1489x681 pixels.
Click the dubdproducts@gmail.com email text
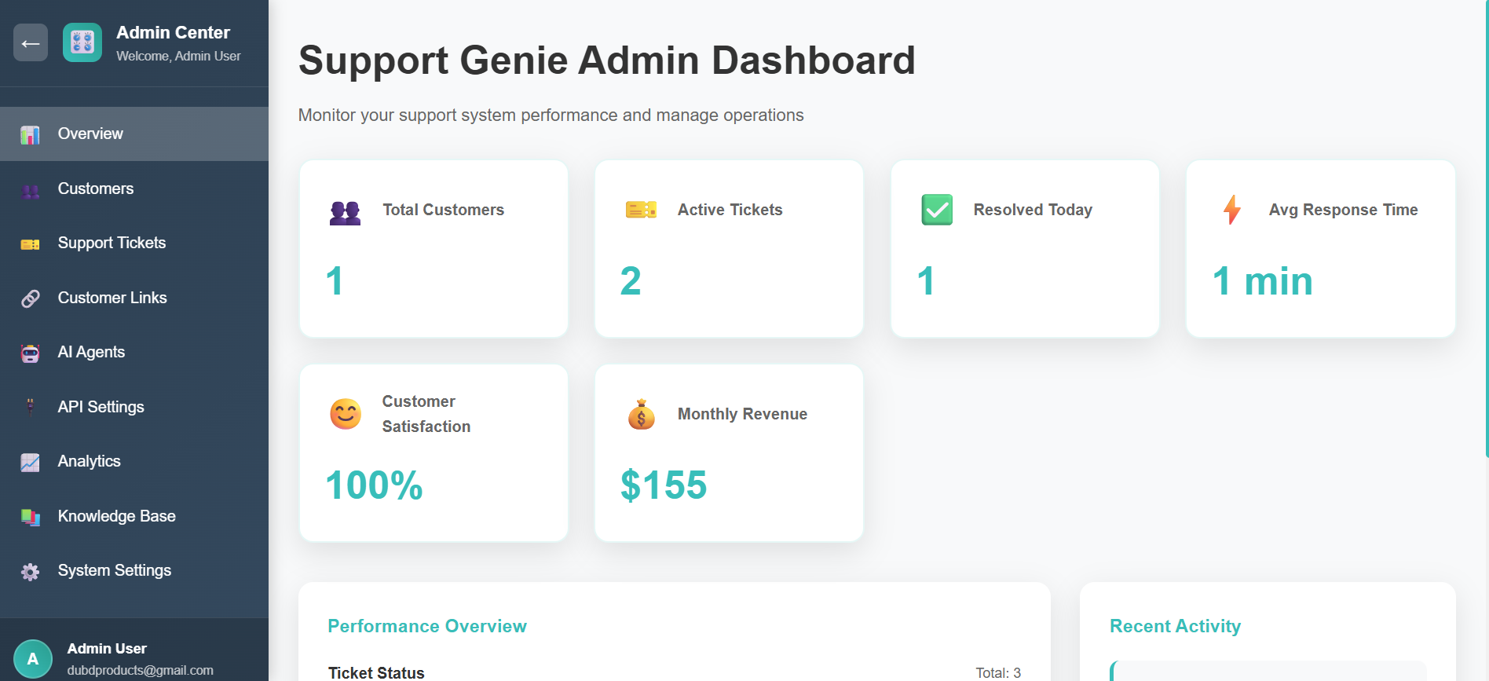(x=140, y=670)
